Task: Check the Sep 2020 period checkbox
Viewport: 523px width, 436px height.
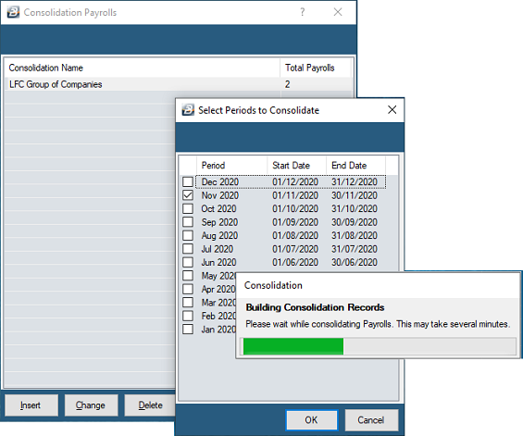Action: click(x=188, y=222)
